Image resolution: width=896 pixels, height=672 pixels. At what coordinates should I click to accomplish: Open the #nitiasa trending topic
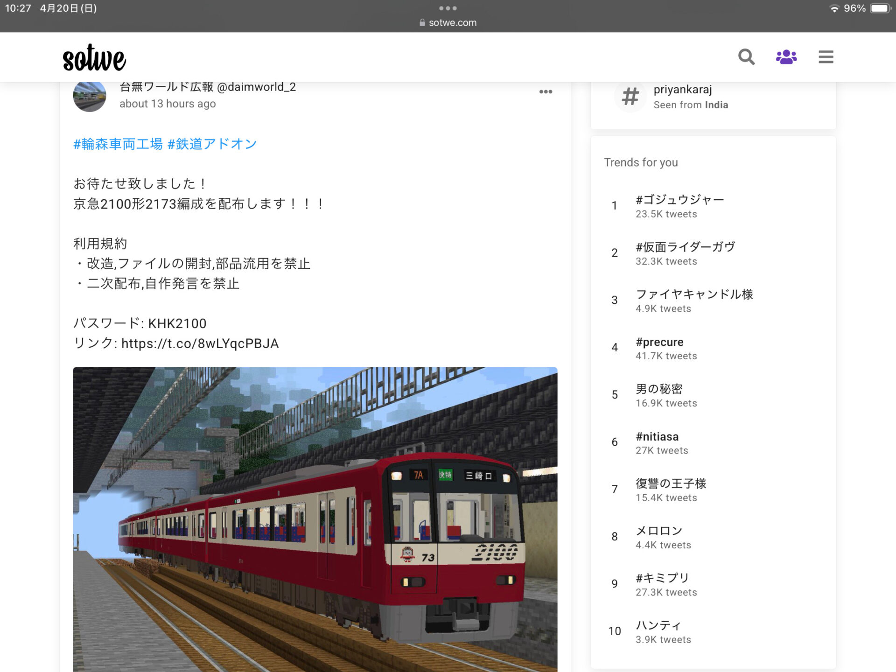click(657, 437)
